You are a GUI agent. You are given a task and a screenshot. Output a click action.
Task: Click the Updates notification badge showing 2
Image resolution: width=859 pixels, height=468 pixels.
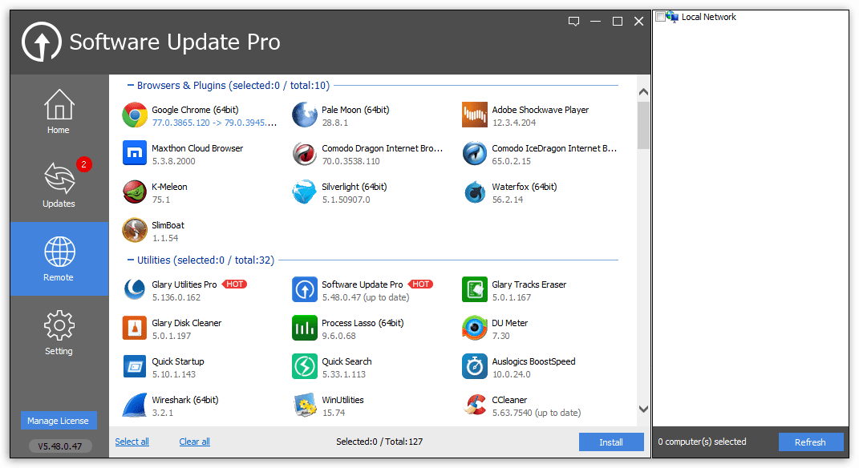pyautogui.click(x=84, y=164)
